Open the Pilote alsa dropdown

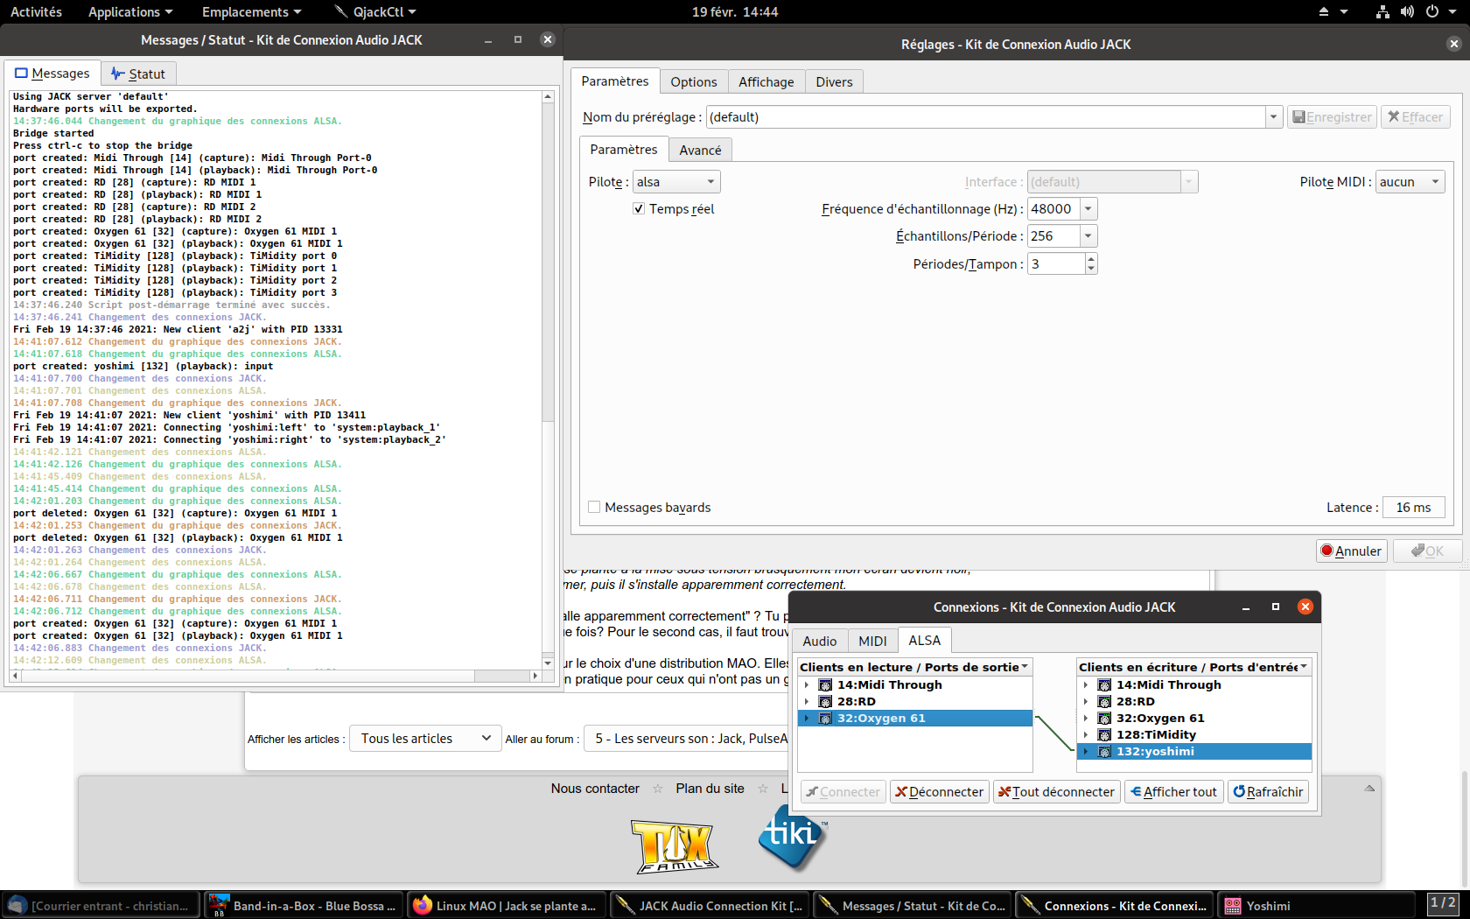(x=676, y=182)
